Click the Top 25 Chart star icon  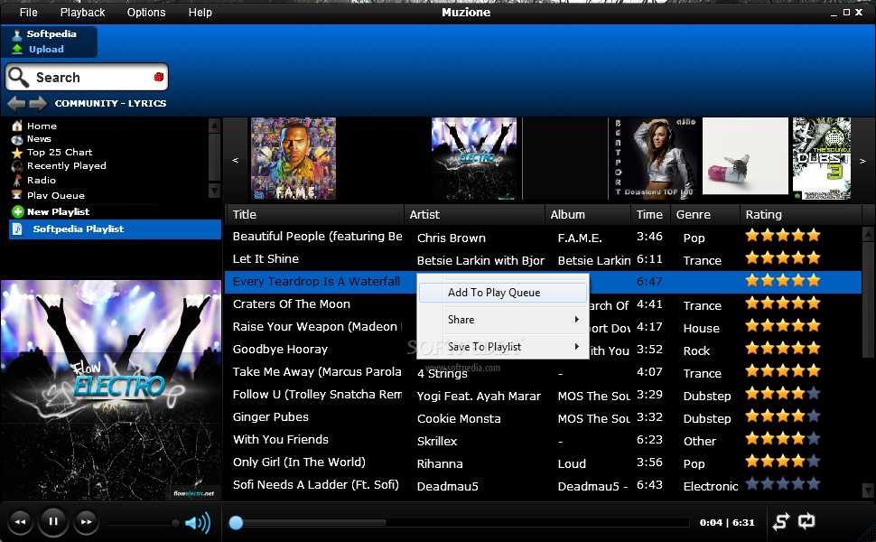coord(17,153)
